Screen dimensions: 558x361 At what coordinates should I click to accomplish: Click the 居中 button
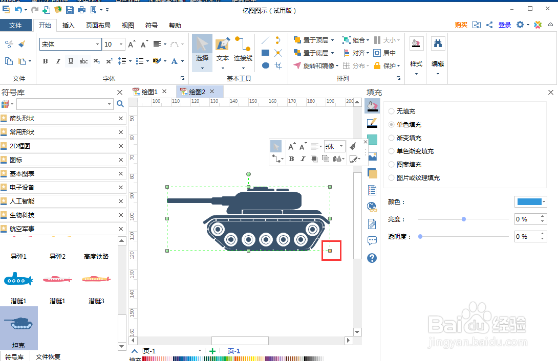click(384, 53)
